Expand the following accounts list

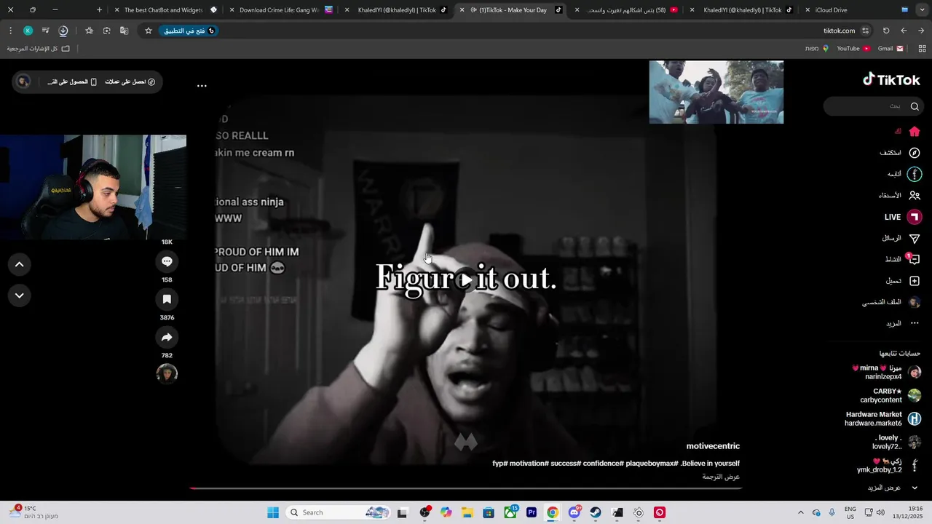coord(894,488)
